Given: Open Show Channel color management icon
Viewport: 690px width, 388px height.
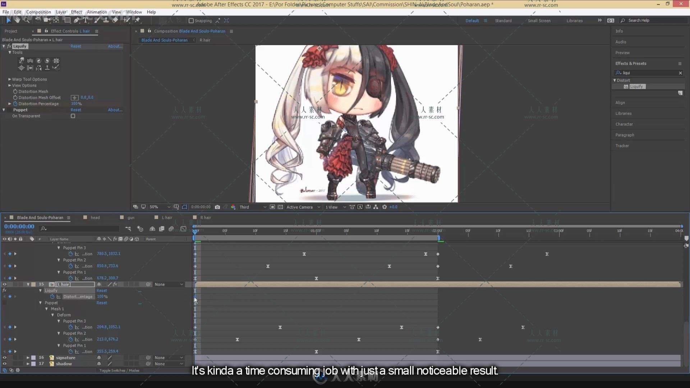Looking at the screenshot, I should tap(233, 207).
